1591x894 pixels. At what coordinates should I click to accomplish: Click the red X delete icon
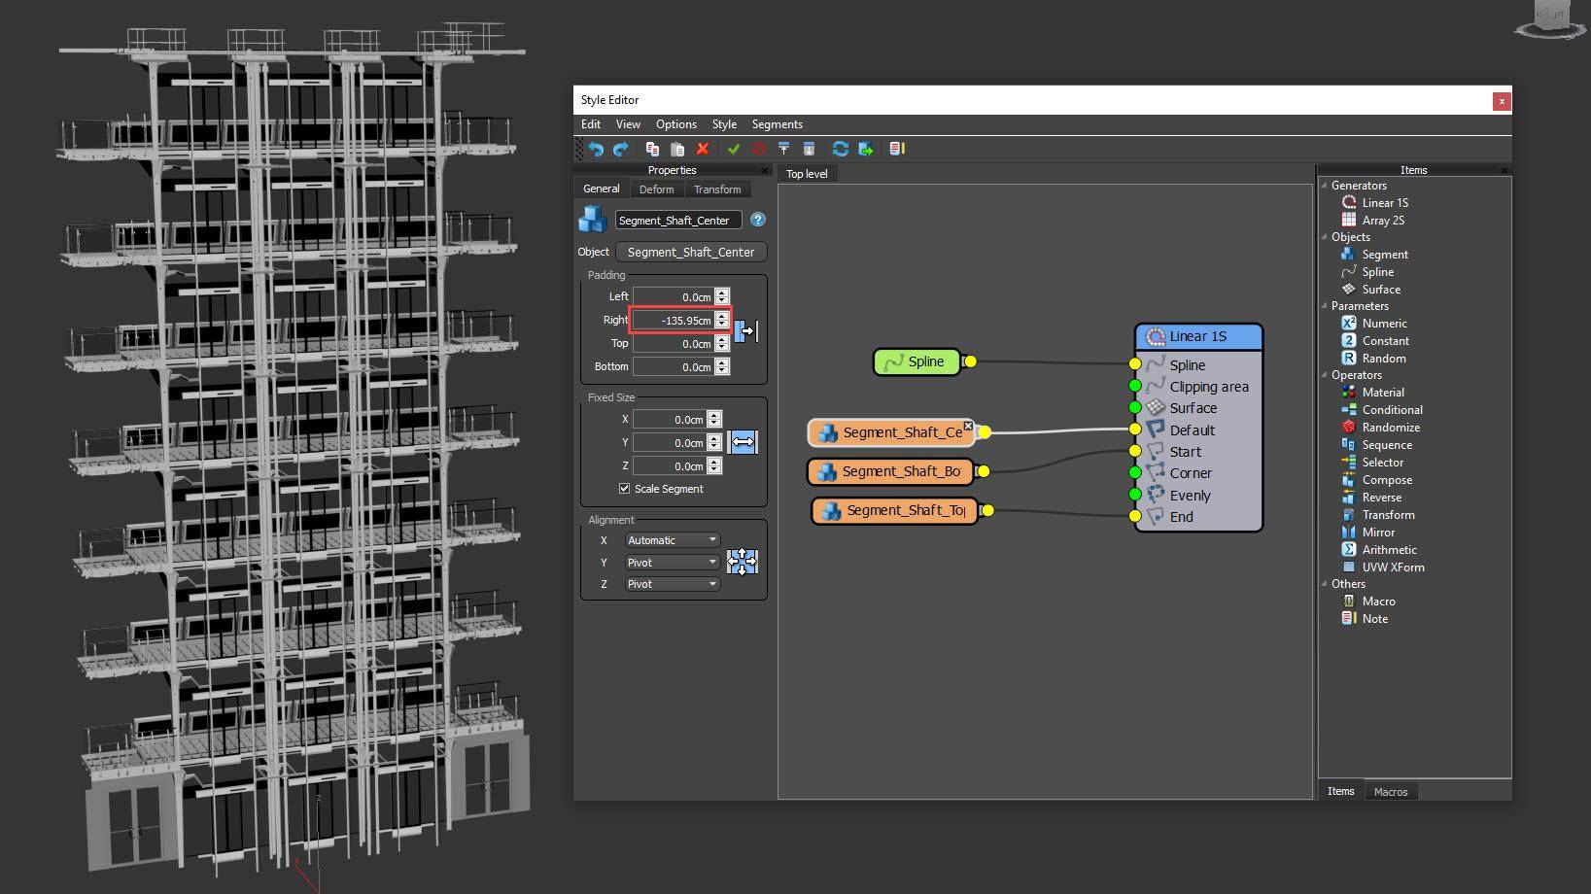[703, 149]
